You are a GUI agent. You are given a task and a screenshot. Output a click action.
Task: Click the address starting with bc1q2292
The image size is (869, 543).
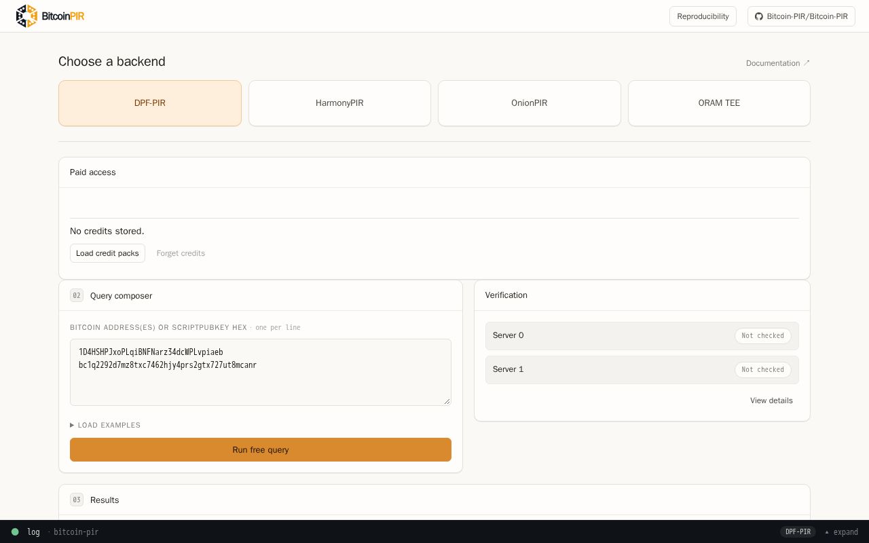tap(168, 364)
